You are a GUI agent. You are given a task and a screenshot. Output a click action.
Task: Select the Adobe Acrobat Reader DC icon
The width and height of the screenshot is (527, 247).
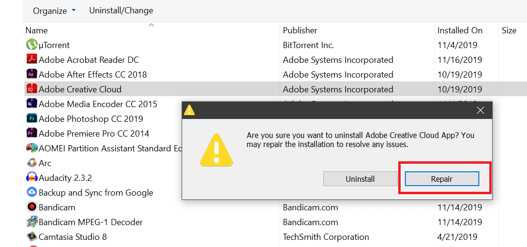coord(31,60)
